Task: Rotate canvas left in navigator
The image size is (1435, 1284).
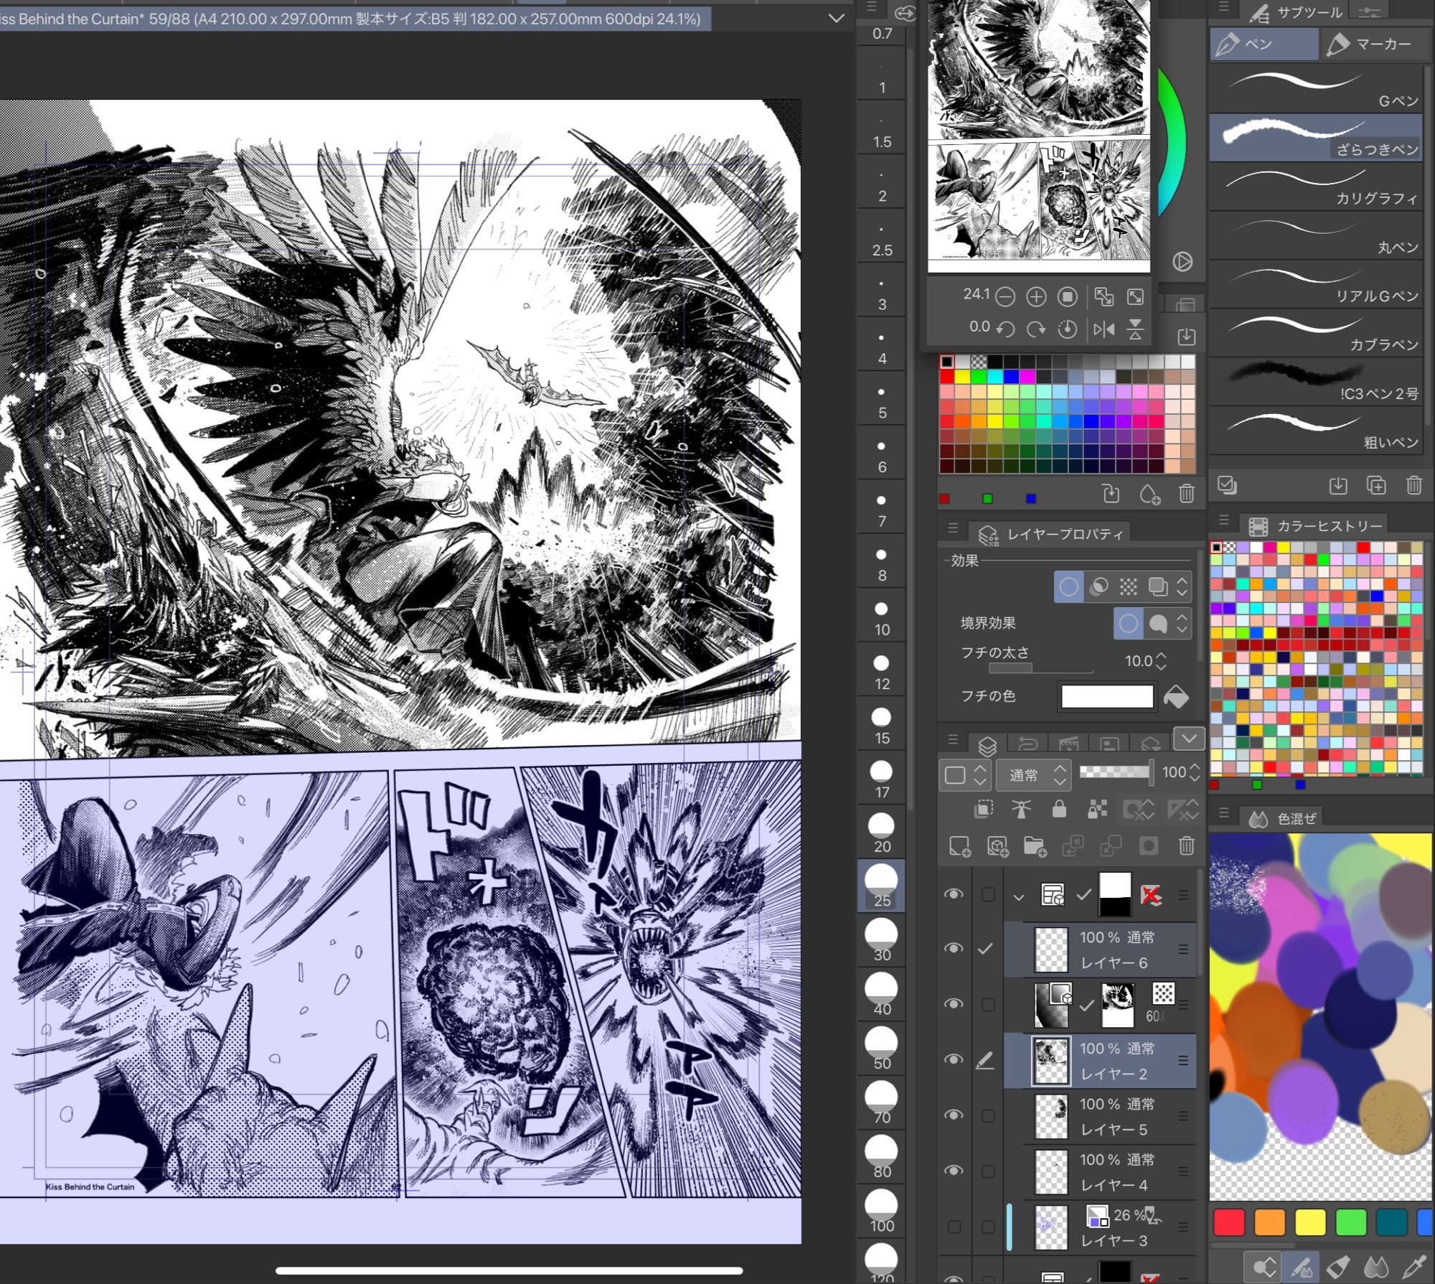Action: coord(1006,329)
